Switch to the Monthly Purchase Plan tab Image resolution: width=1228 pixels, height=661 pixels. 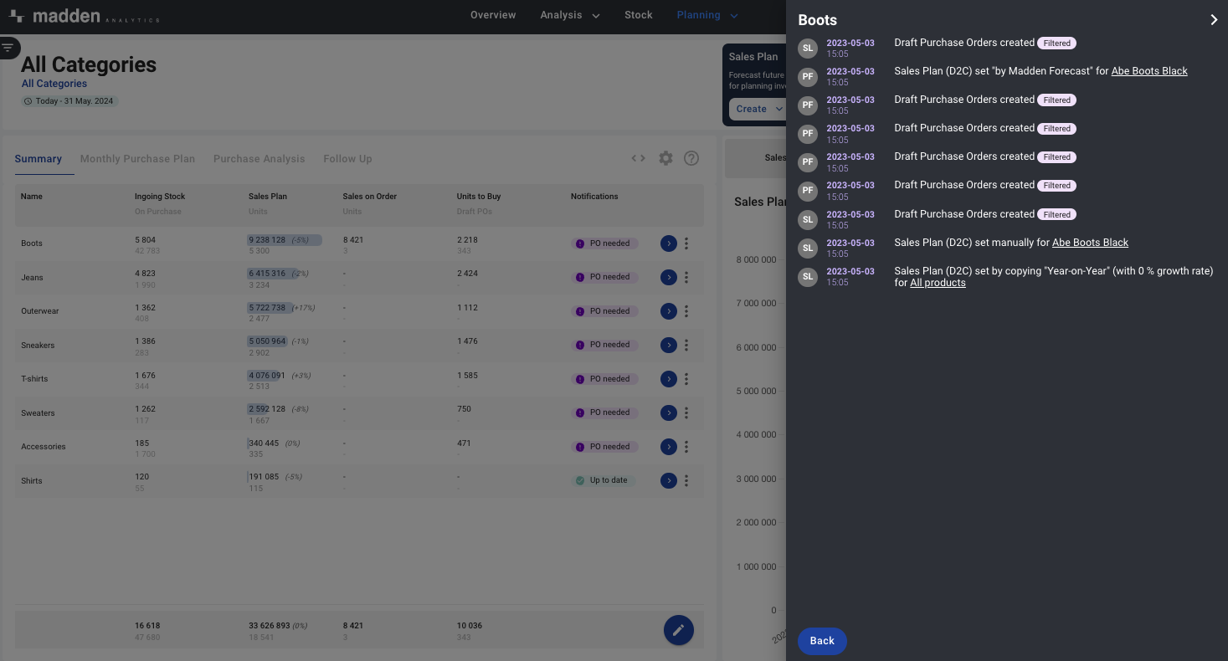(x=137, y=159)
